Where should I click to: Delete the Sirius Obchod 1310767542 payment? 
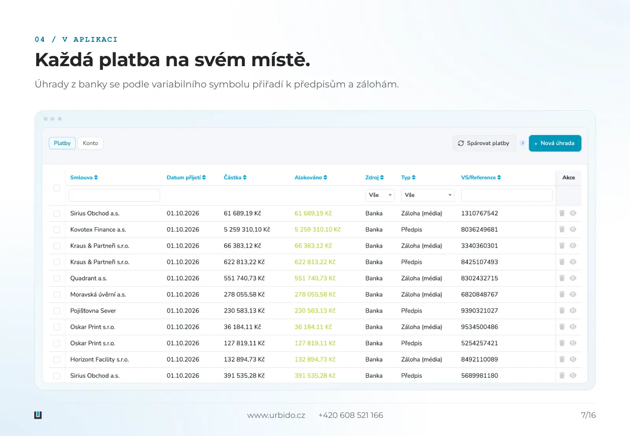[562, 213]
